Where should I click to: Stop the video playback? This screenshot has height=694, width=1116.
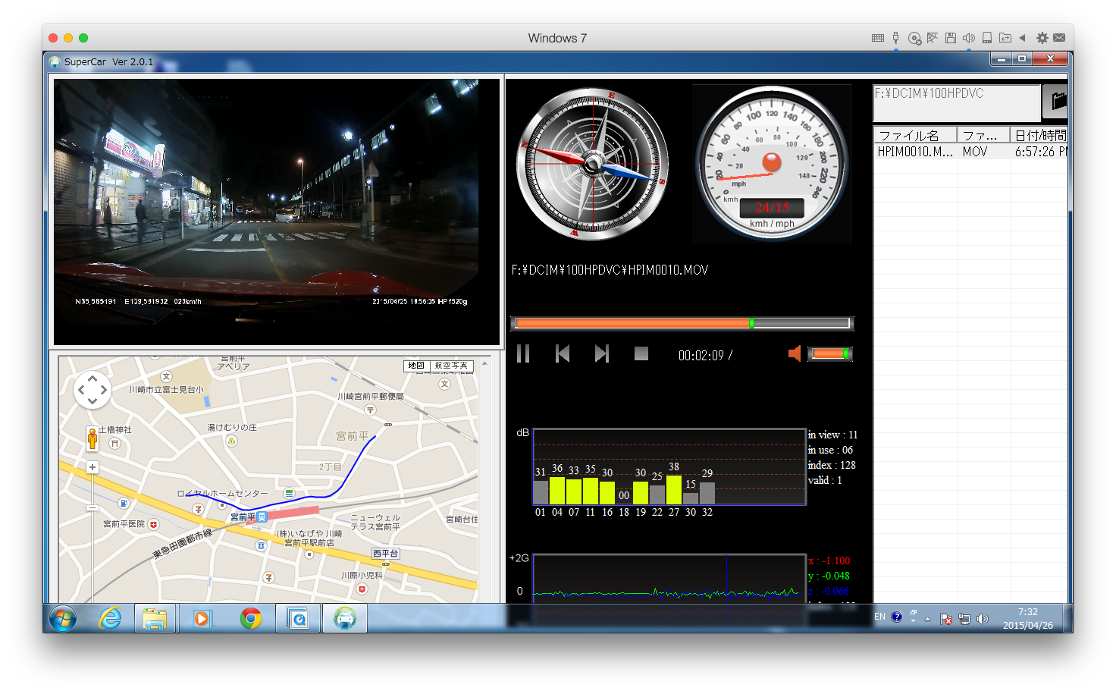pos(641,354)
